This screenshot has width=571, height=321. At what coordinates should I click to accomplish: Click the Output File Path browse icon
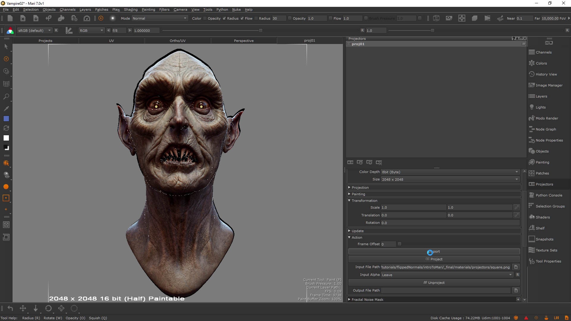516,290
